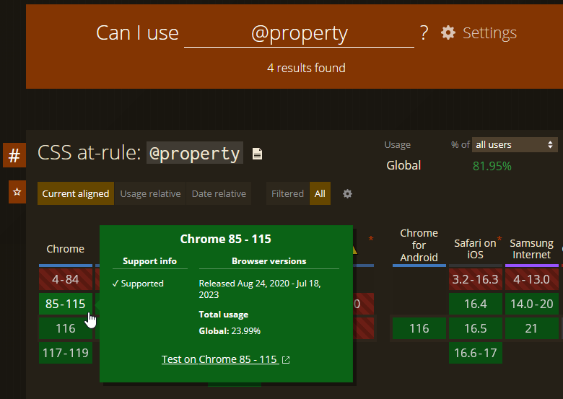This screenshot has height=399, width=563.
Task: Click the Chrome 117-119 version cell
Action: tap(65, 353)
